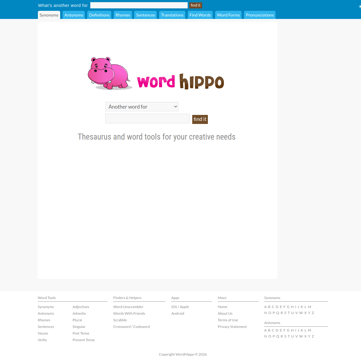
Task: Open the About Us page
Action: (225, 313)
